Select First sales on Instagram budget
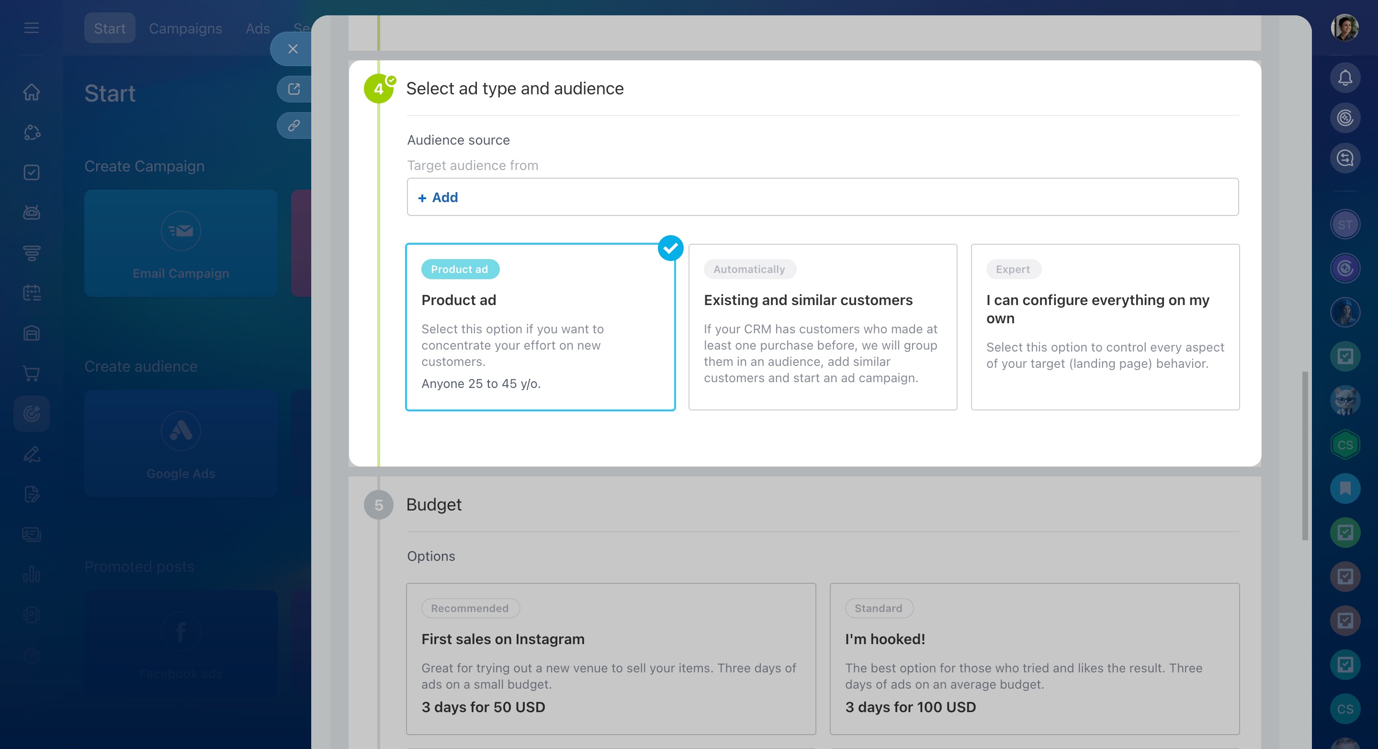The width and height of the screenshot is (1378, 749). coord(610,658)
